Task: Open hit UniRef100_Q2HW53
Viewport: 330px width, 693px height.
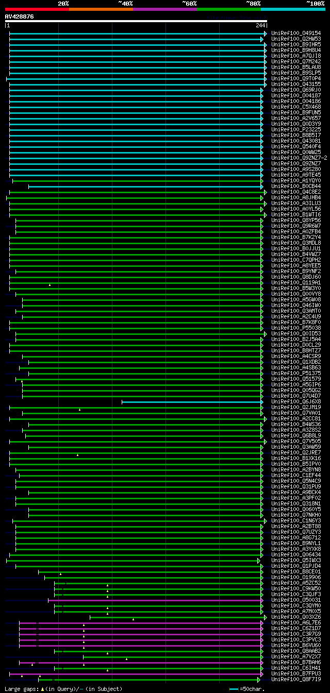Action: tap(296, 39)
